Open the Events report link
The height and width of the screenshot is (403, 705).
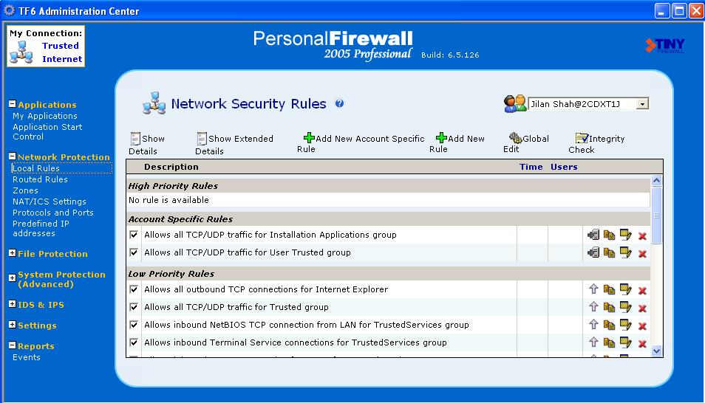[x=27, y=357]
